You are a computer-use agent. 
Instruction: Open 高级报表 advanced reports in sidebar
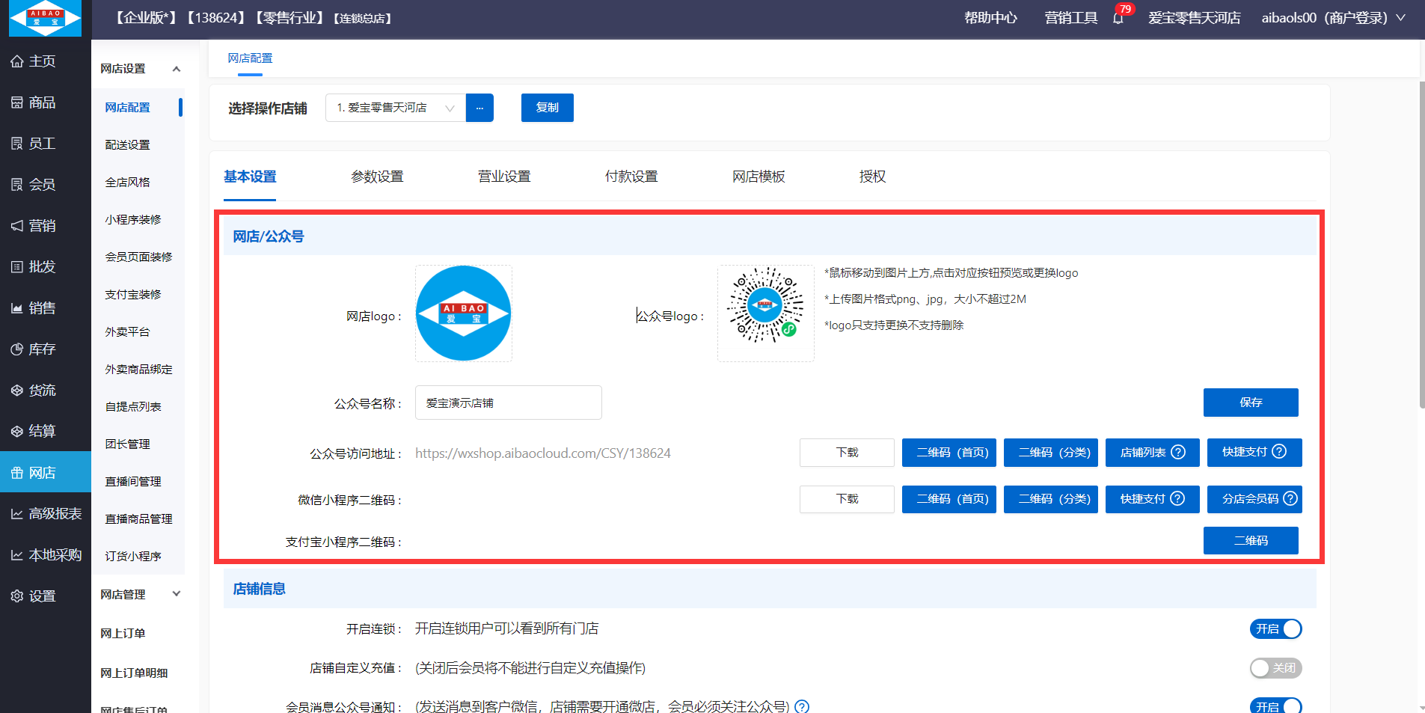click(x=46, y=514)
